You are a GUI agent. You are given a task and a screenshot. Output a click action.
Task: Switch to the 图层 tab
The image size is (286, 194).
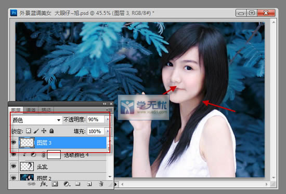16,110
